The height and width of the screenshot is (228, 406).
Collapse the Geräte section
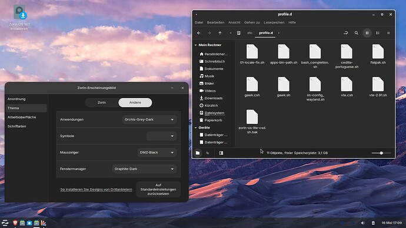(195, 128)
